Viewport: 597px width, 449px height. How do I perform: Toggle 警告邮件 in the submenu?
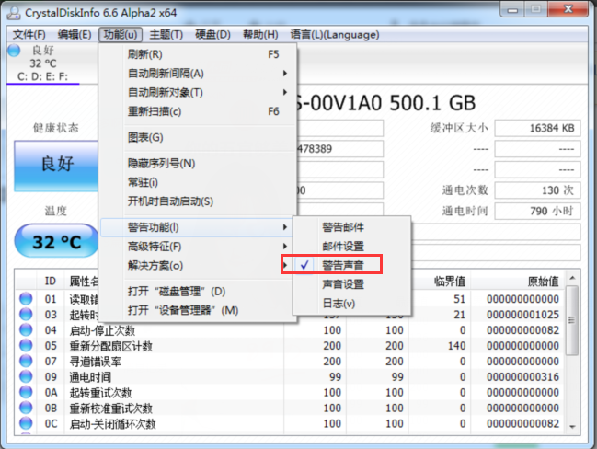pos(351,227)
